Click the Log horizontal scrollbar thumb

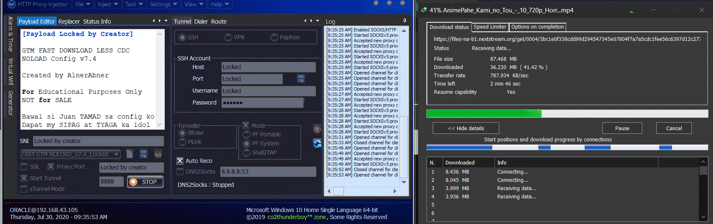click(339, 191)
